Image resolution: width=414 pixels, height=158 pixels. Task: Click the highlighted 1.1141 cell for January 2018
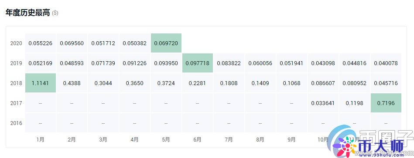click(41, 83)
